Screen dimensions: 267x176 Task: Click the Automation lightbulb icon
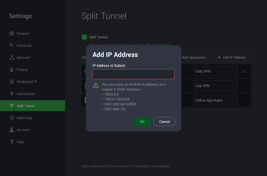pos(12,94)
